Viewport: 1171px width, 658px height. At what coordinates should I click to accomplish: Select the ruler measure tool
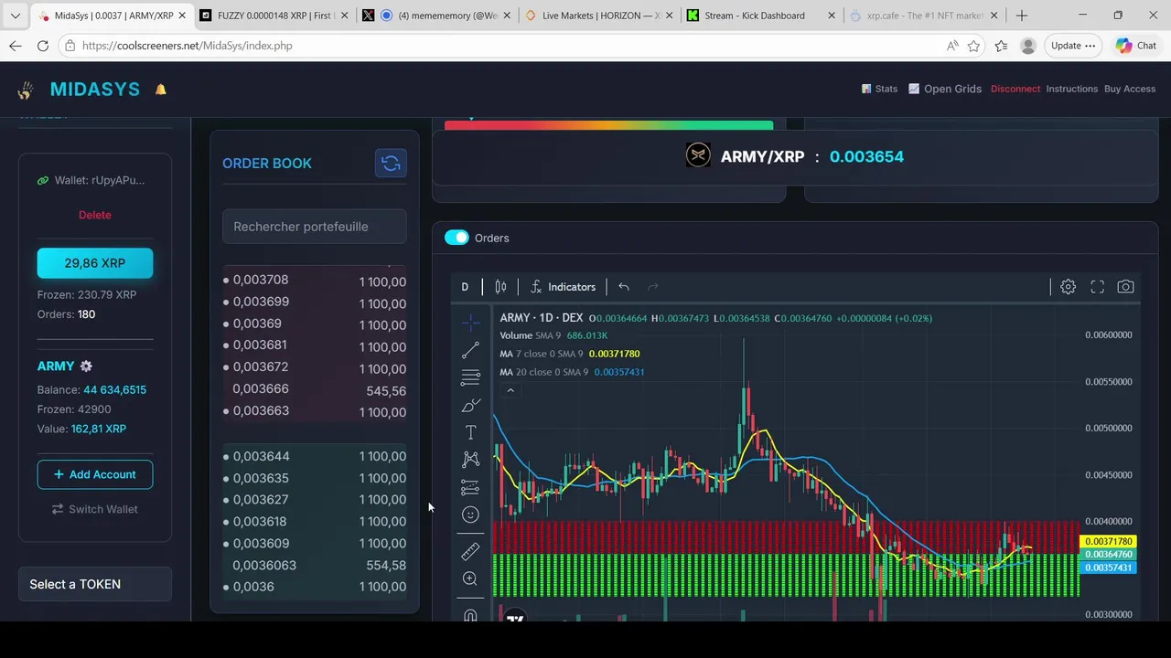point(470,551)
